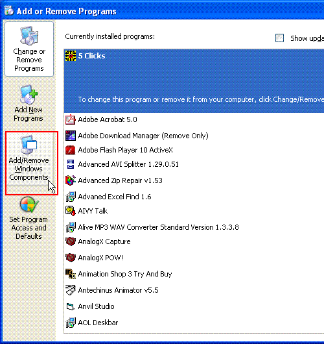This screenshot has height=344, width=324.
Task: Click the AnalogX Capture icon
Action: [x=71, y=241]
